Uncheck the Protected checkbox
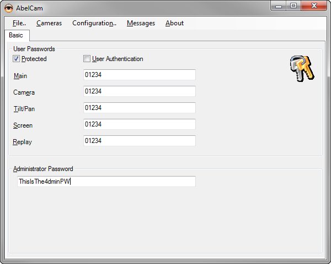331x264 pixels. pyautogui.click(x=17, y=59)
